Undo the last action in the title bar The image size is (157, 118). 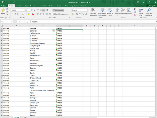click(x=9, y=2)
